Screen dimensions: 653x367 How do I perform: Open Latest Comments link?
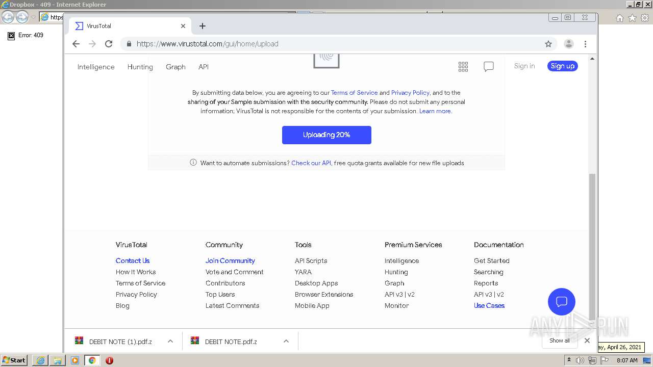click(x=233, y=305)
